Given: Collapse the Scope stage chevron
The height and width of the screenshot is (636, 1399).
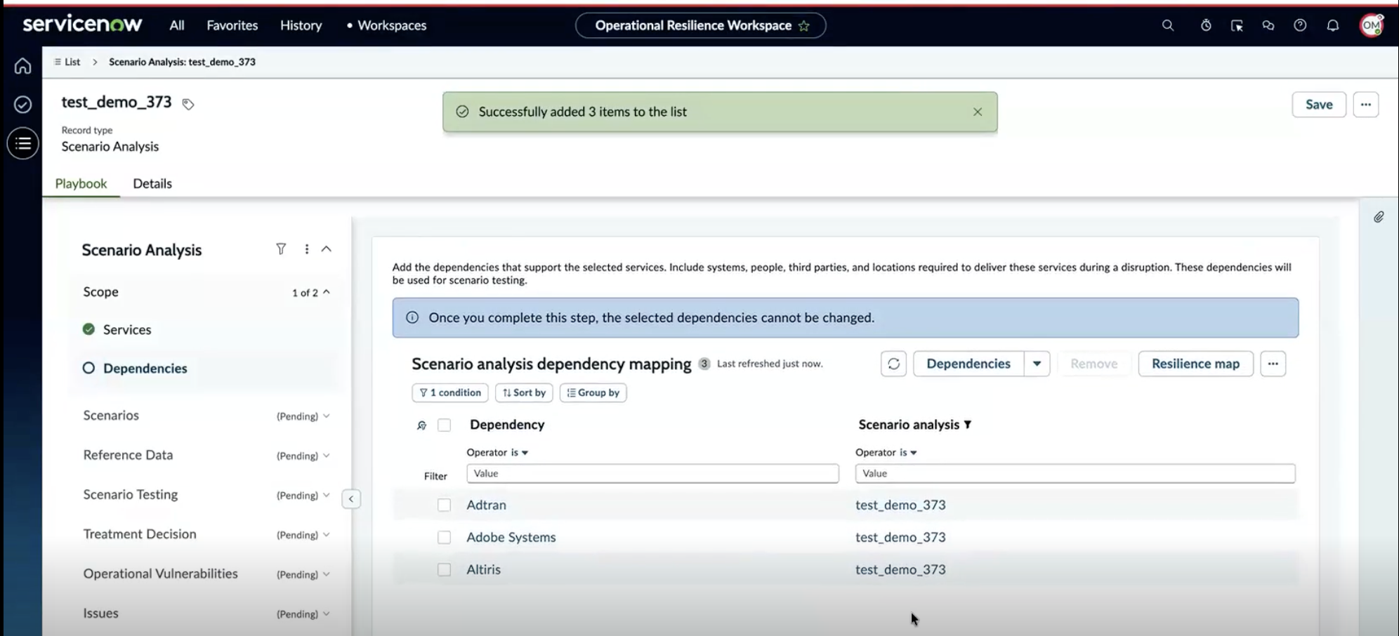Looking at the screenshot, I should tap(327, 292).
